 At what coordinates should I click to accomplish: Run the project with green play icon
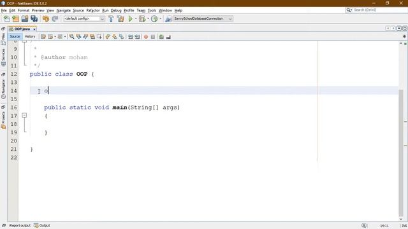tap(130, 18)
